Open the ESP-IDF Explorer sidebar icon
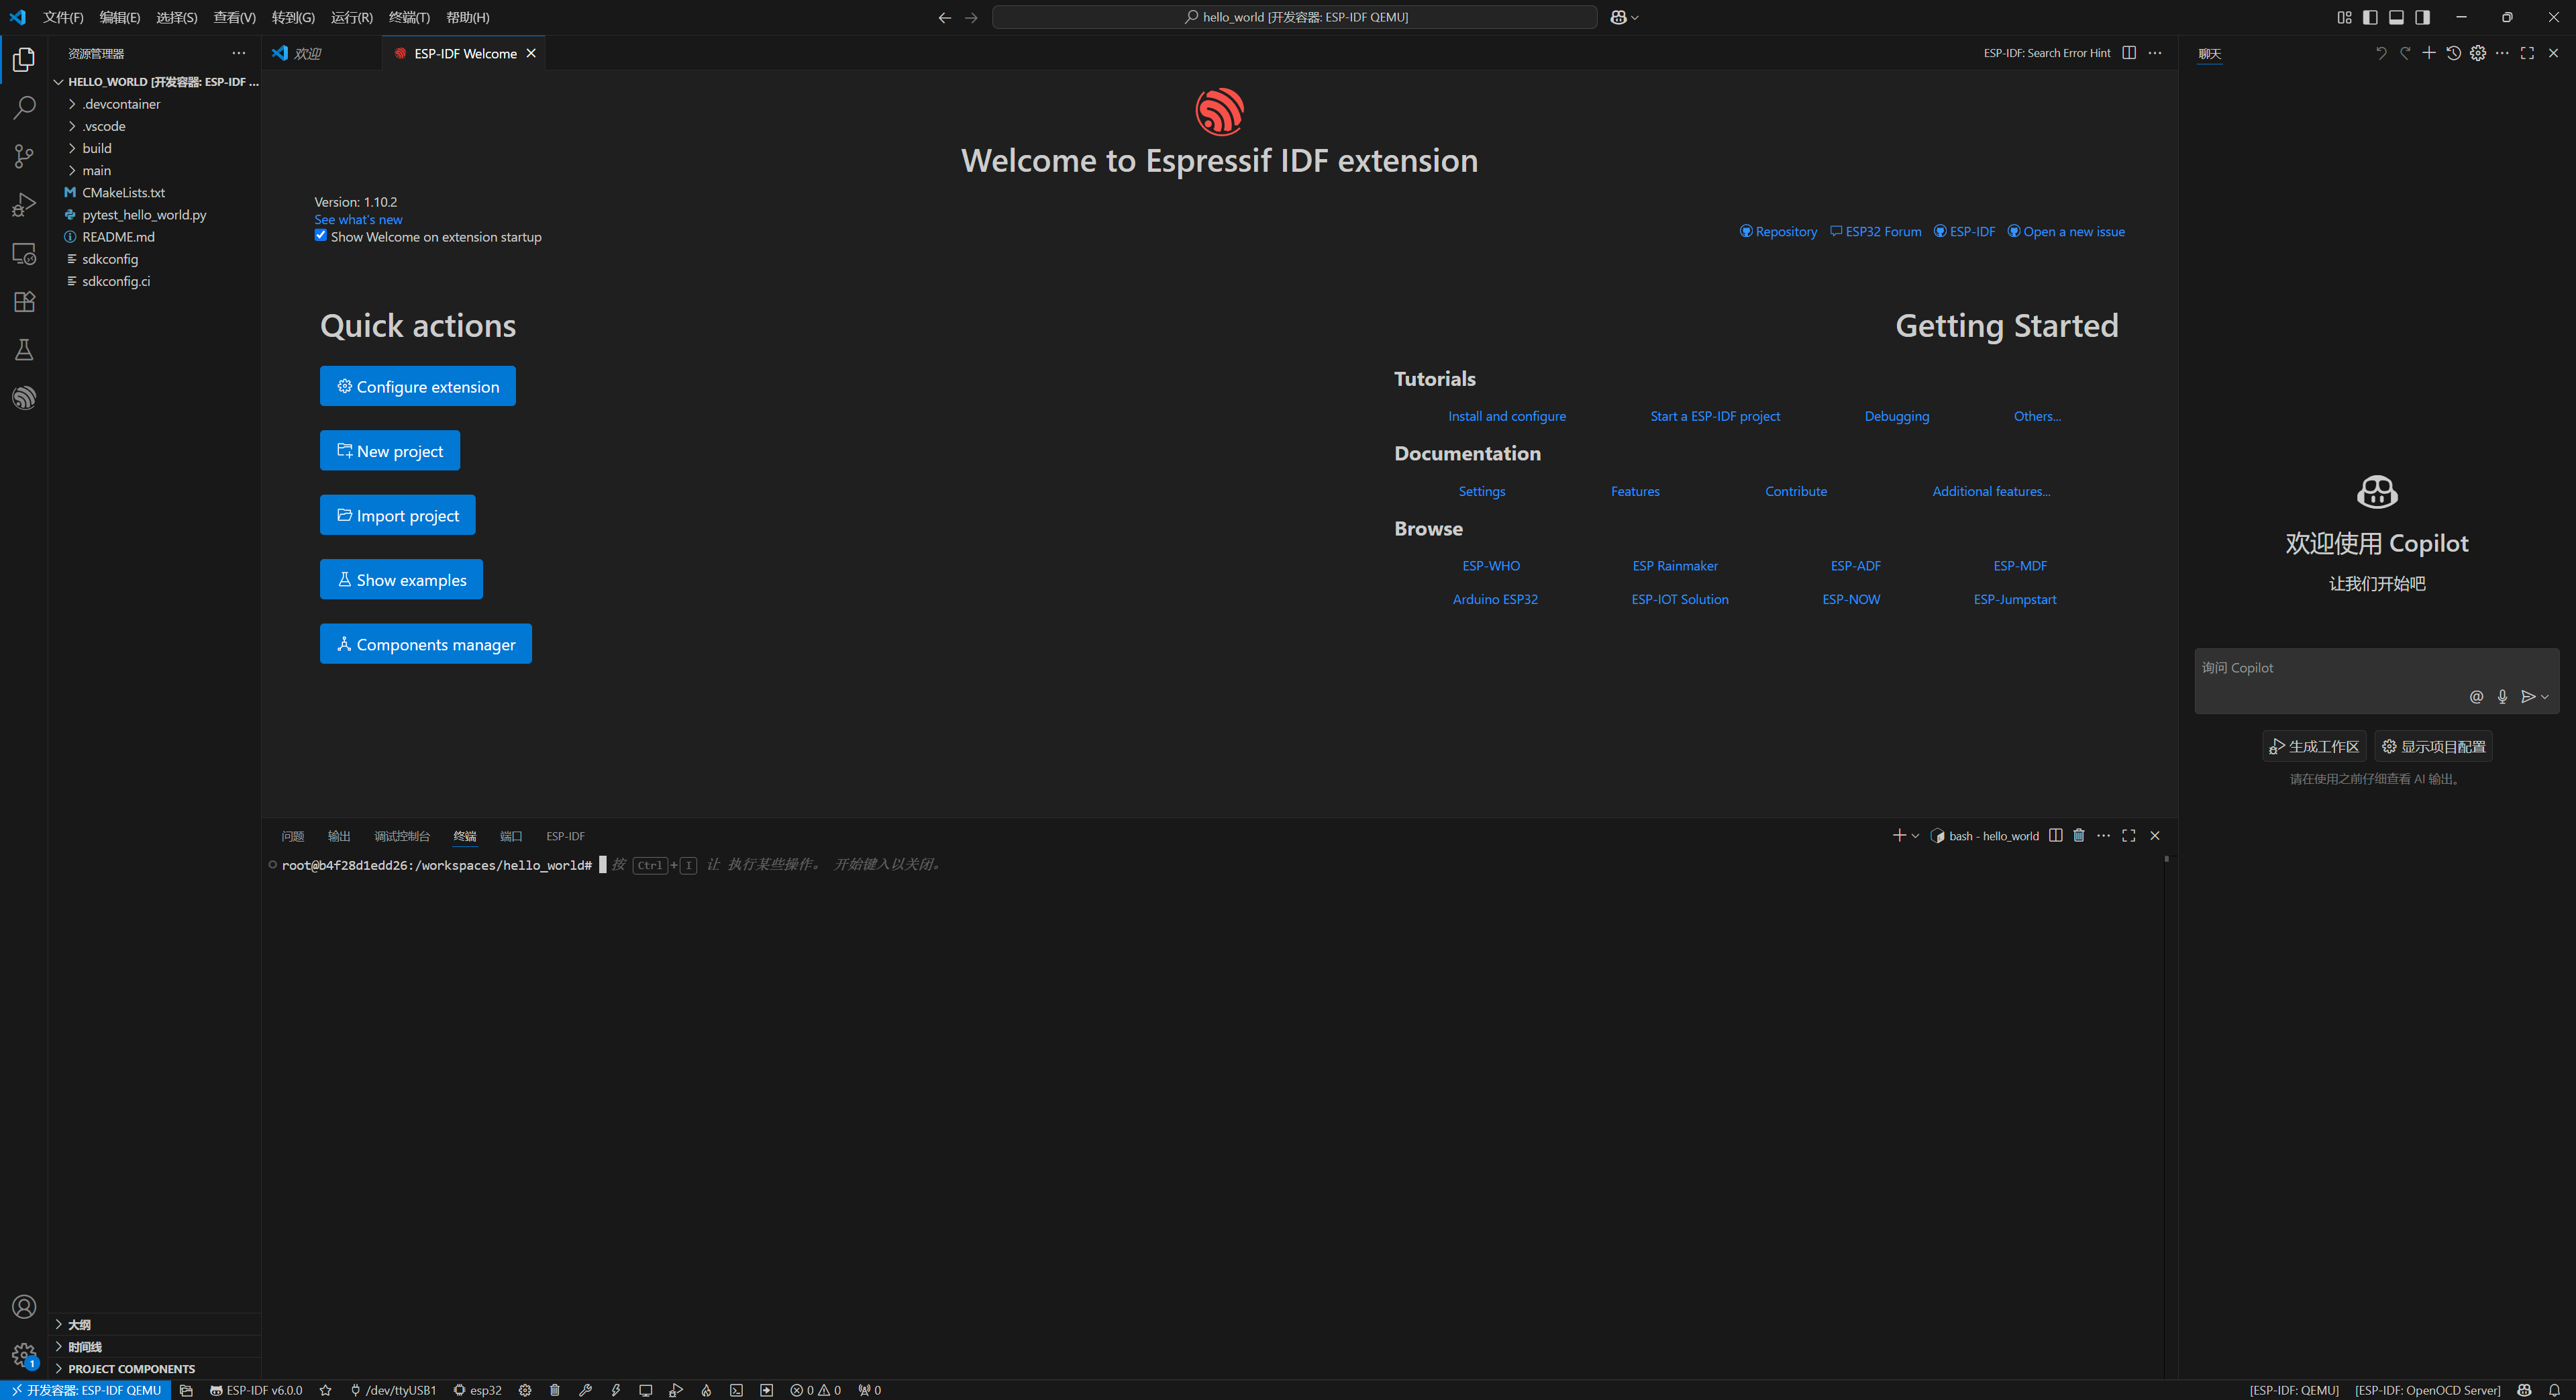Image resolution: width=2576 pixels, height=1400 pixels. [x=24, y=398]
